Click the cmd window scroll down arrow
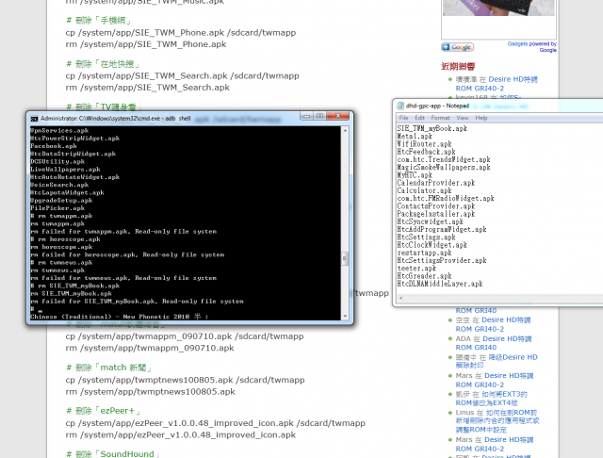603x458 pixels. [345, 316]
